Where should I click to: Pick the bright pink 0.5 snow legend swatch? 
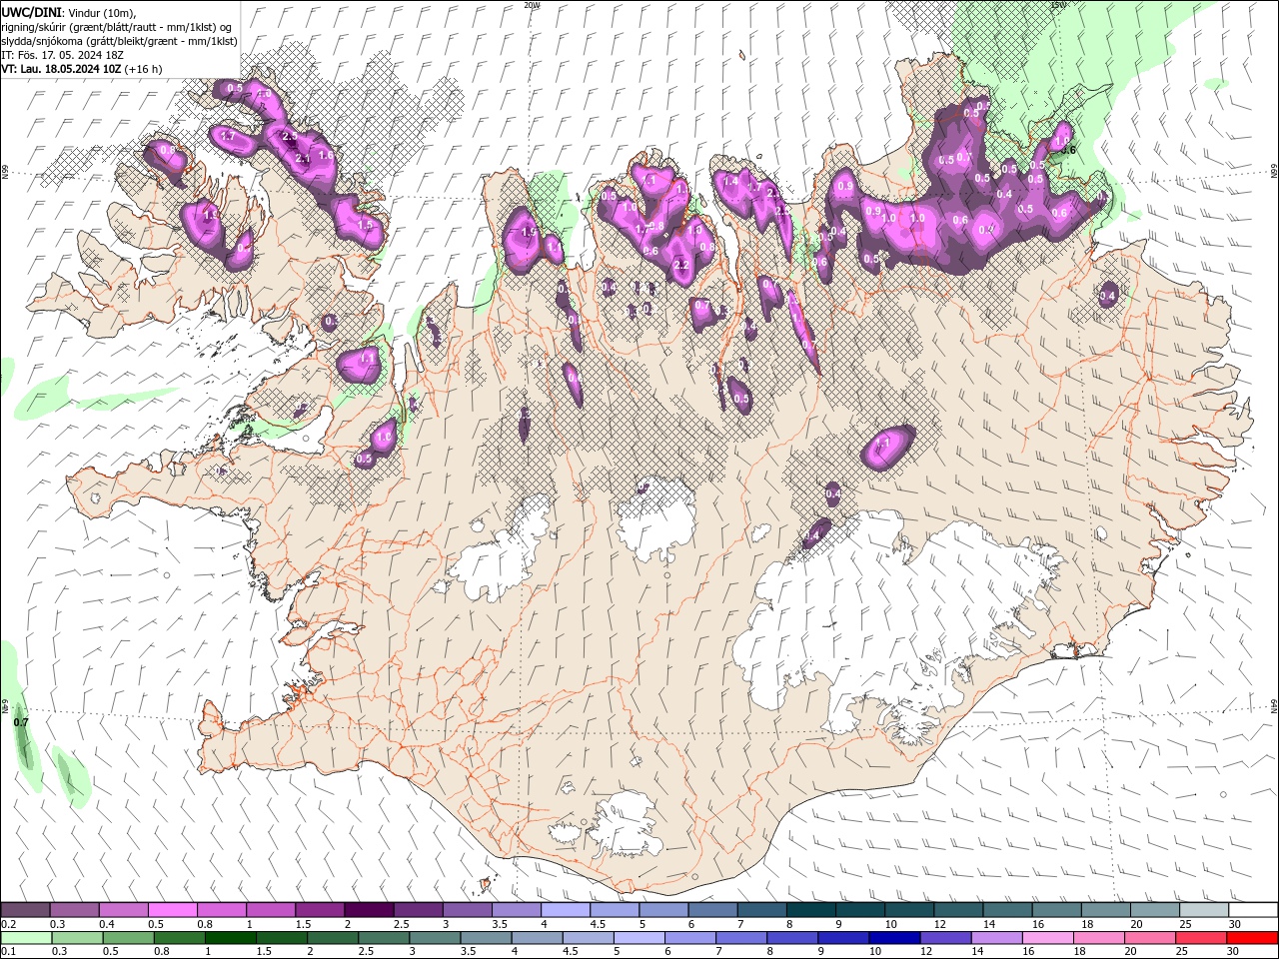pyautogui.click(x=172, y=910)
